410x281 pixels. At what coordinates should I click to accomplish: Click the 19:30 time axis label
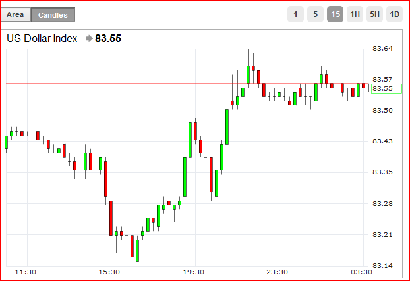click(x=194, y=272)
